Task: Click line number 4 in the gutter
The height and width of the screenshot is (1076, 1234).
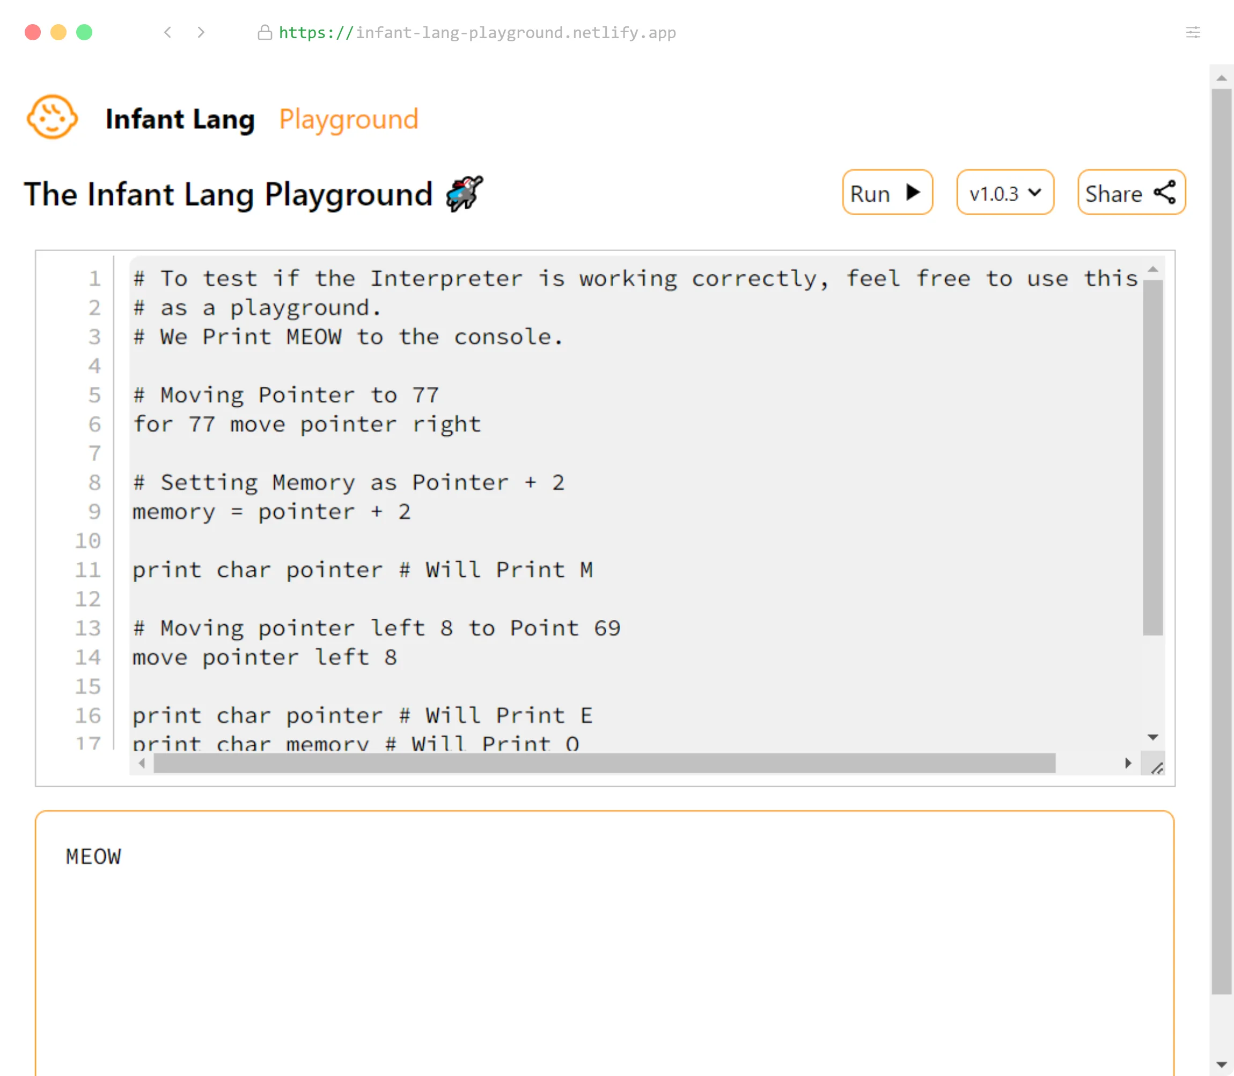Action: pyautogui.click(x=94, y=367)
